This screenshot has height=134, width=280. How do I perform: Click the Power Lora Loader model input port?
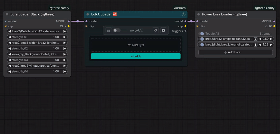(x=197, y=21)
